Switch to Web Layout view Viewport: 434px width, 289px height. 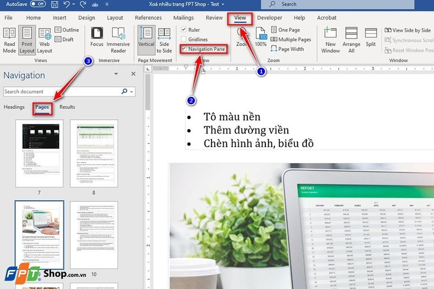click(44, 40)
